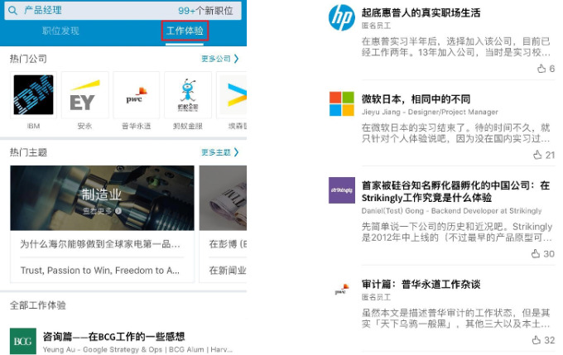Open the EY 安永 company logo
Viewport: 563px width, 355px height.
click(84, 95)
